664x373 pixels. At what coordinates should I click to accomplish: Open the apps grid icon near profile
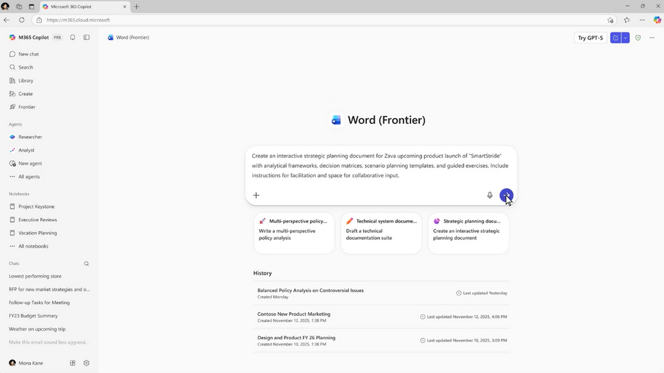pyautogui.click(x=73, y=363)
